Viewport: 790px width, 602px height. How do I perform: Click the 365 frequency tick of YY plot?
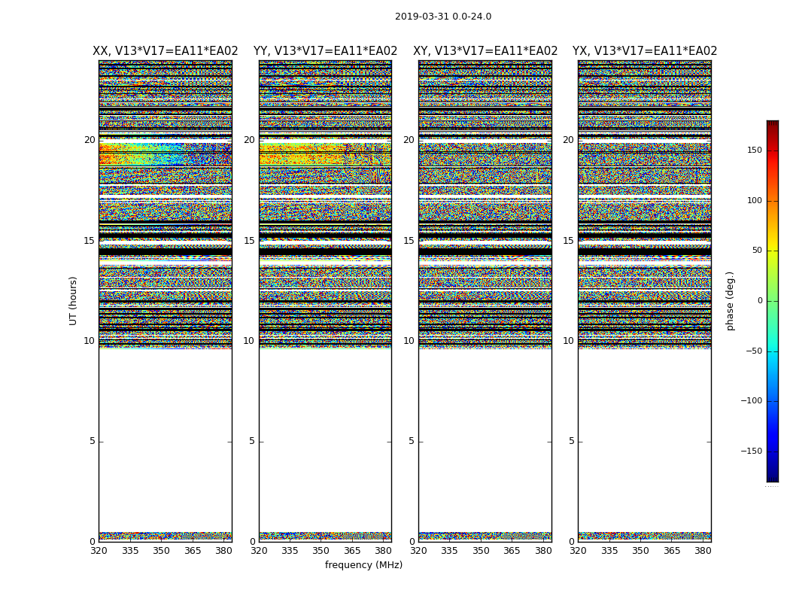coord(352,551)
